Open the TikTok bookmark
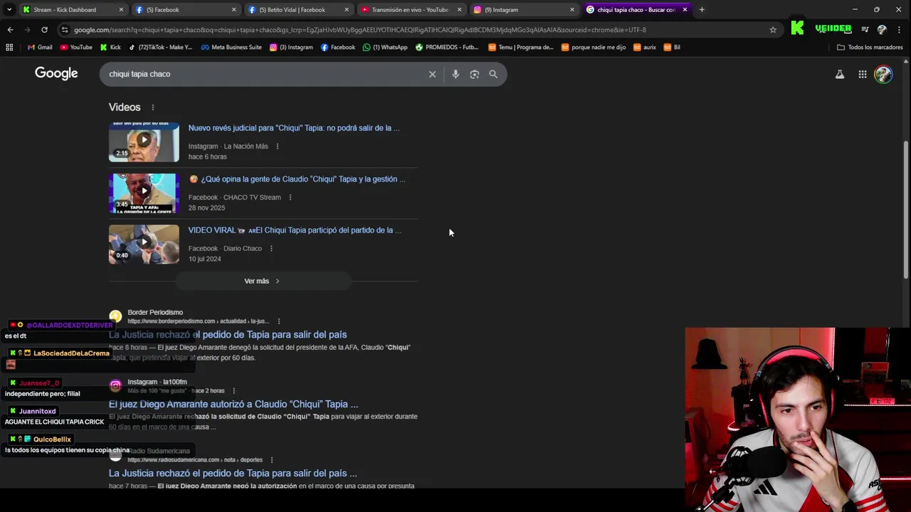Viewport: 911px width, 512px height. [x=160, y=47]
